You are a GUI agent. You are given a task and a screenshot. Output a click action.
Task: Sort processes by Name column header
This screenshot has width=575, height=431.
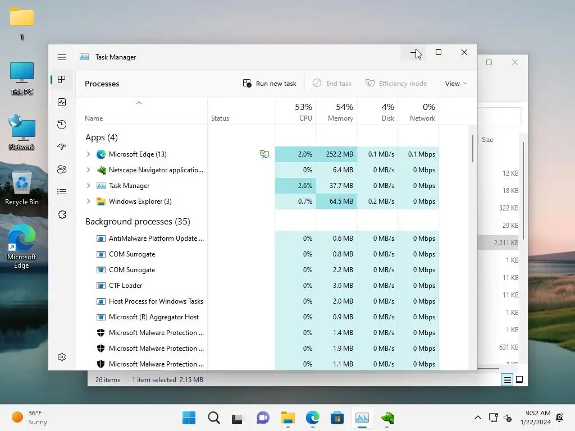(142, 112)
